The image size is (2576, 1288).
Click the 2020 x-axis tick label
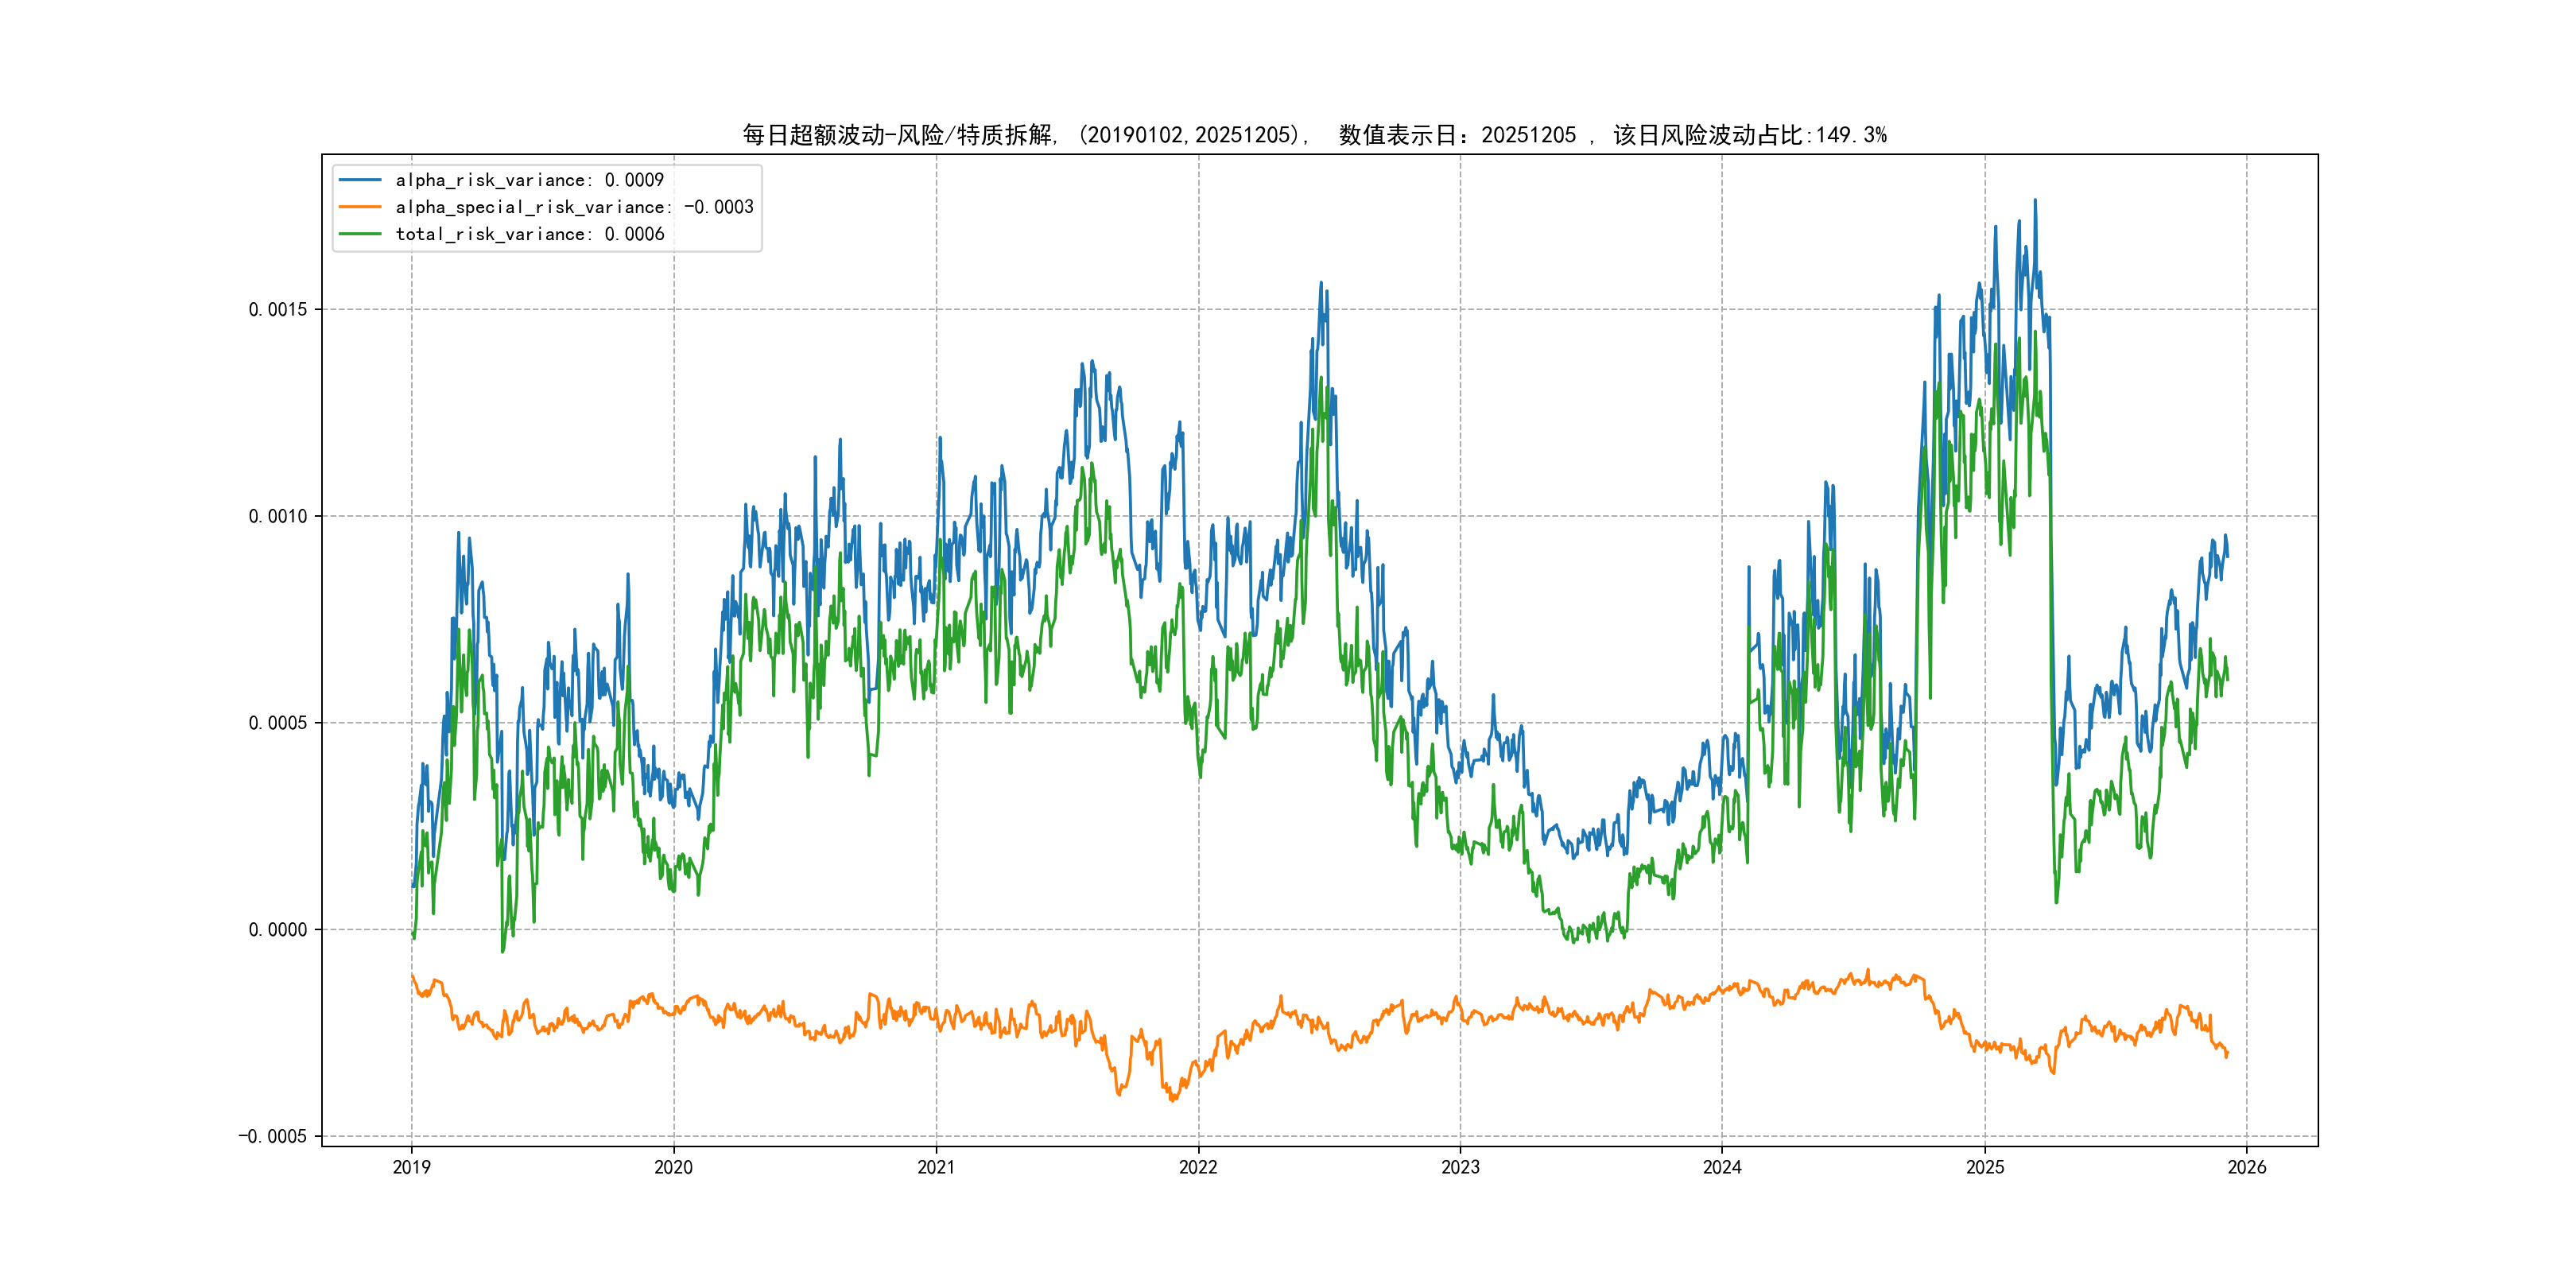(673, 1167)
